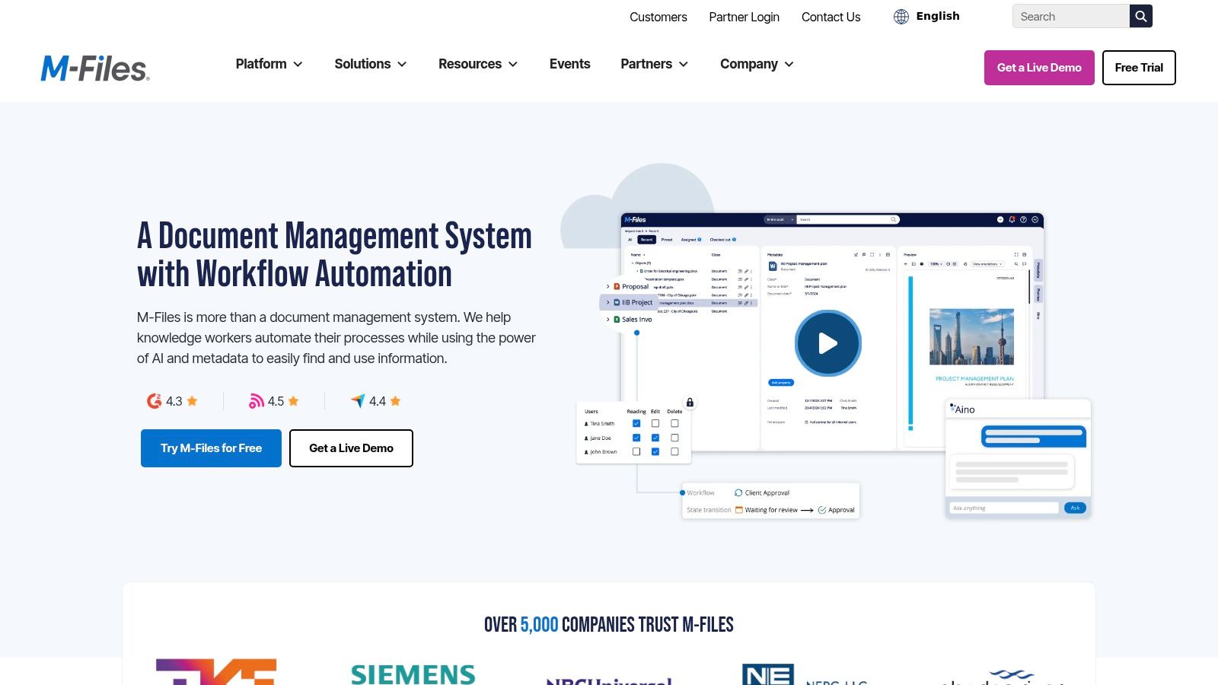Open the Customers link
This screenshot has height=685, width=1218.
pos(658,17)
